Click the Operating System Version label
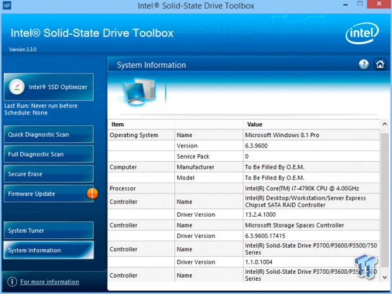Image resolution: width=392 pixels, height=294 pixels. click(187, 146)
